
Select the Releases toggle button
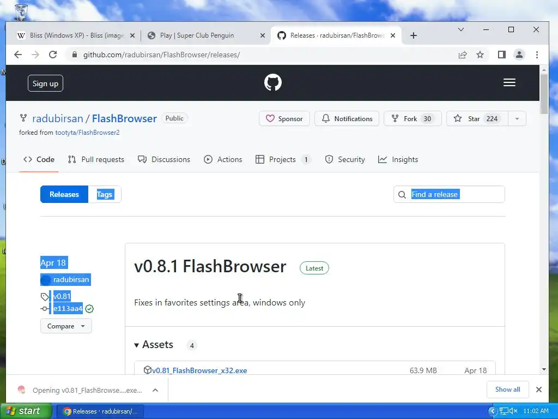[64, 194]
